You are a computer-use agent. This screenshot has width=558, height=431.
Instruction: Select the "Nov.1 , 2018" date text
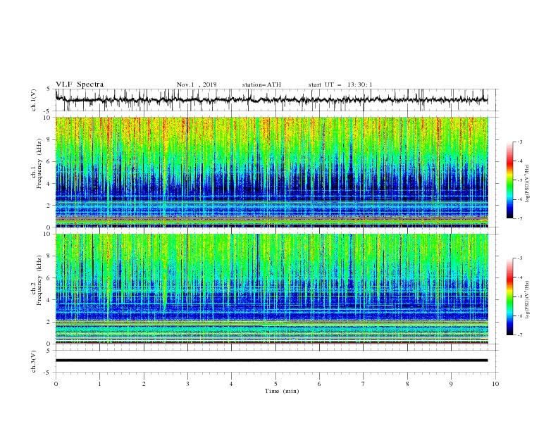point(197,85)
